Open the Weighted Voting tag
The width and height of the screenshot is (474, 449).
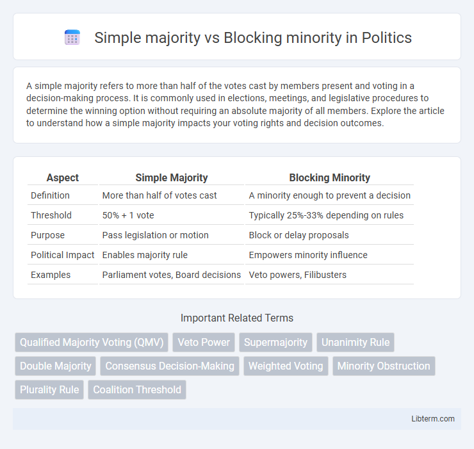[286, 366]
